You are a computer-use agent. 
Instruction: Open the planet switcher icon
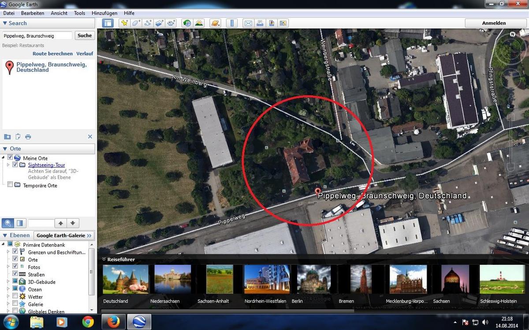[x=215, y=23]
